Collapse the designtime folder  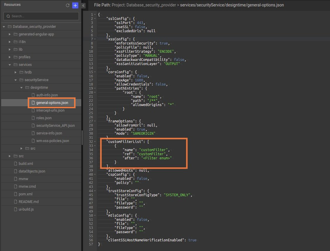[x=21, y=87]
